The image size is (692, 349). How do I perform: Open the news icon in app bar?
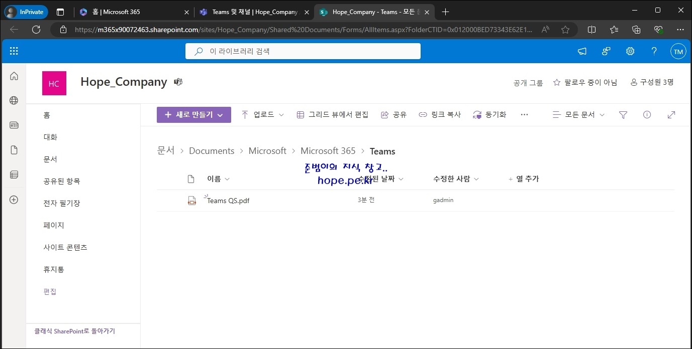14,125
